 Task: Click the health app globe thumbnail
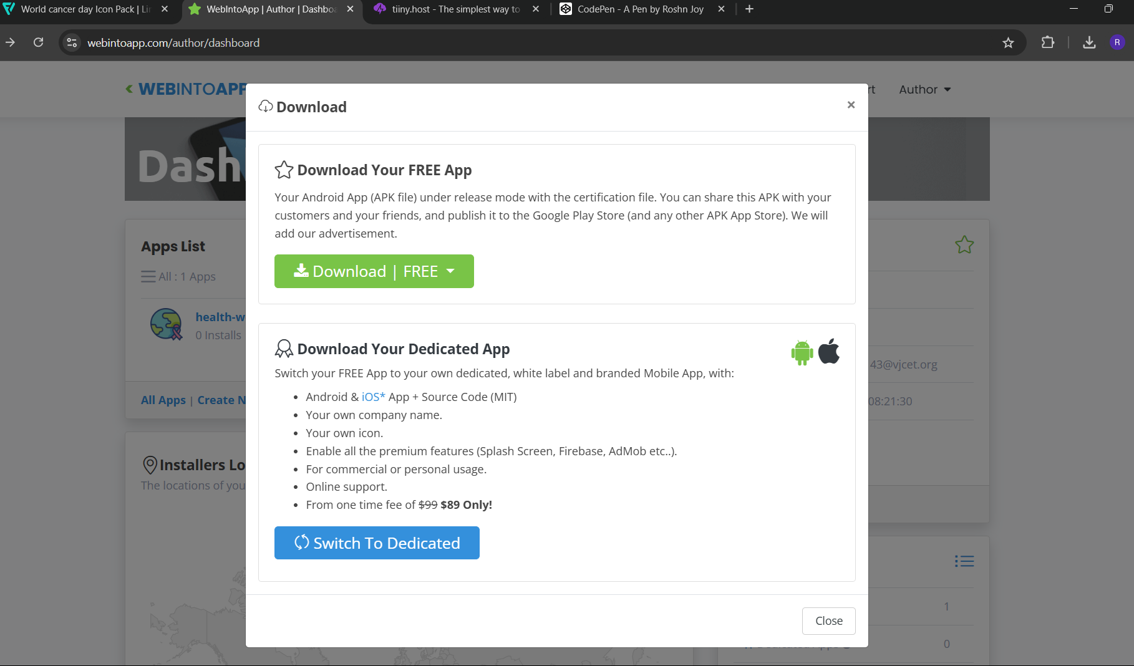pos(166,324)
